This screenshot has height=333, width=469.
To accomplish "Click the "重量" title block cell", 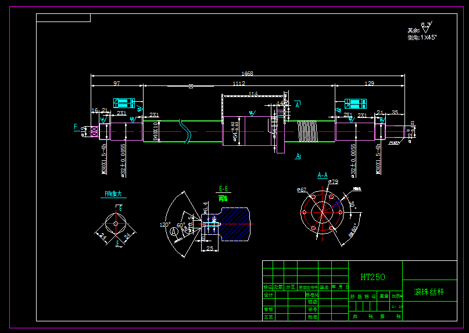I will (x=384, y=296).
